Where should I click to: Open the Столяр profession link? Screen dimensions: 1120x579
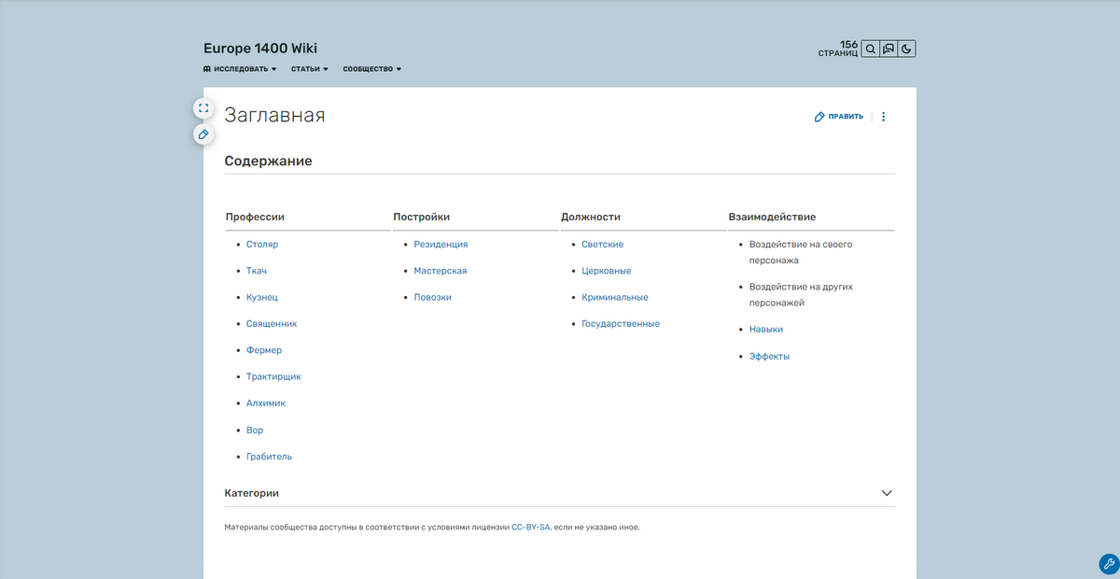click(262, 245)
